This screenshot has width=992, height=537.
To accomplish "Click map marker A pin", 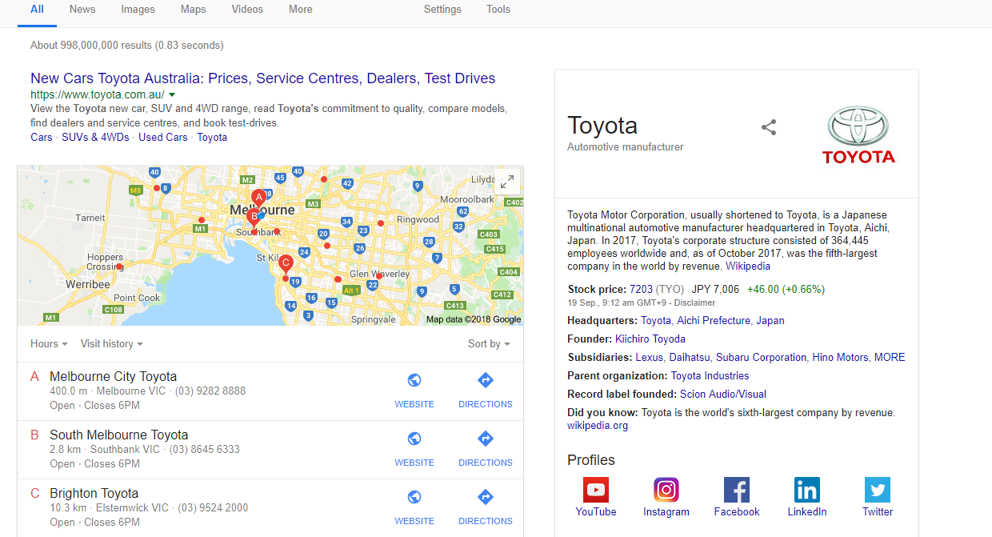I will [258, 198].
